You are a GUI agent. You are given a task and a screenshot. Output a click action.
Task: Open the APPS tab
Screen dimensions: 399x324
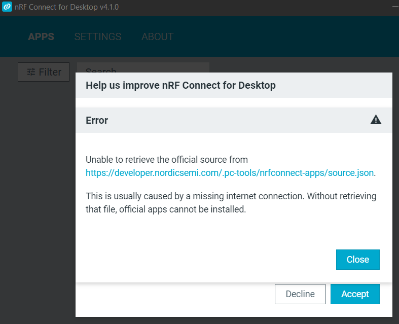click(41, 37)
